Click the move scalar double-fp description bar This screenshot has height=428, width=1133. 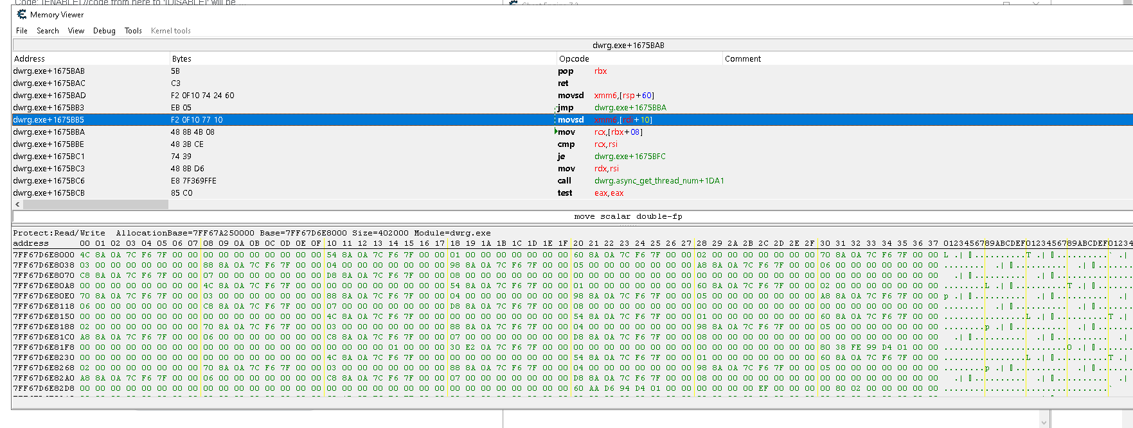pyautogui.click(x=573, y=216)
